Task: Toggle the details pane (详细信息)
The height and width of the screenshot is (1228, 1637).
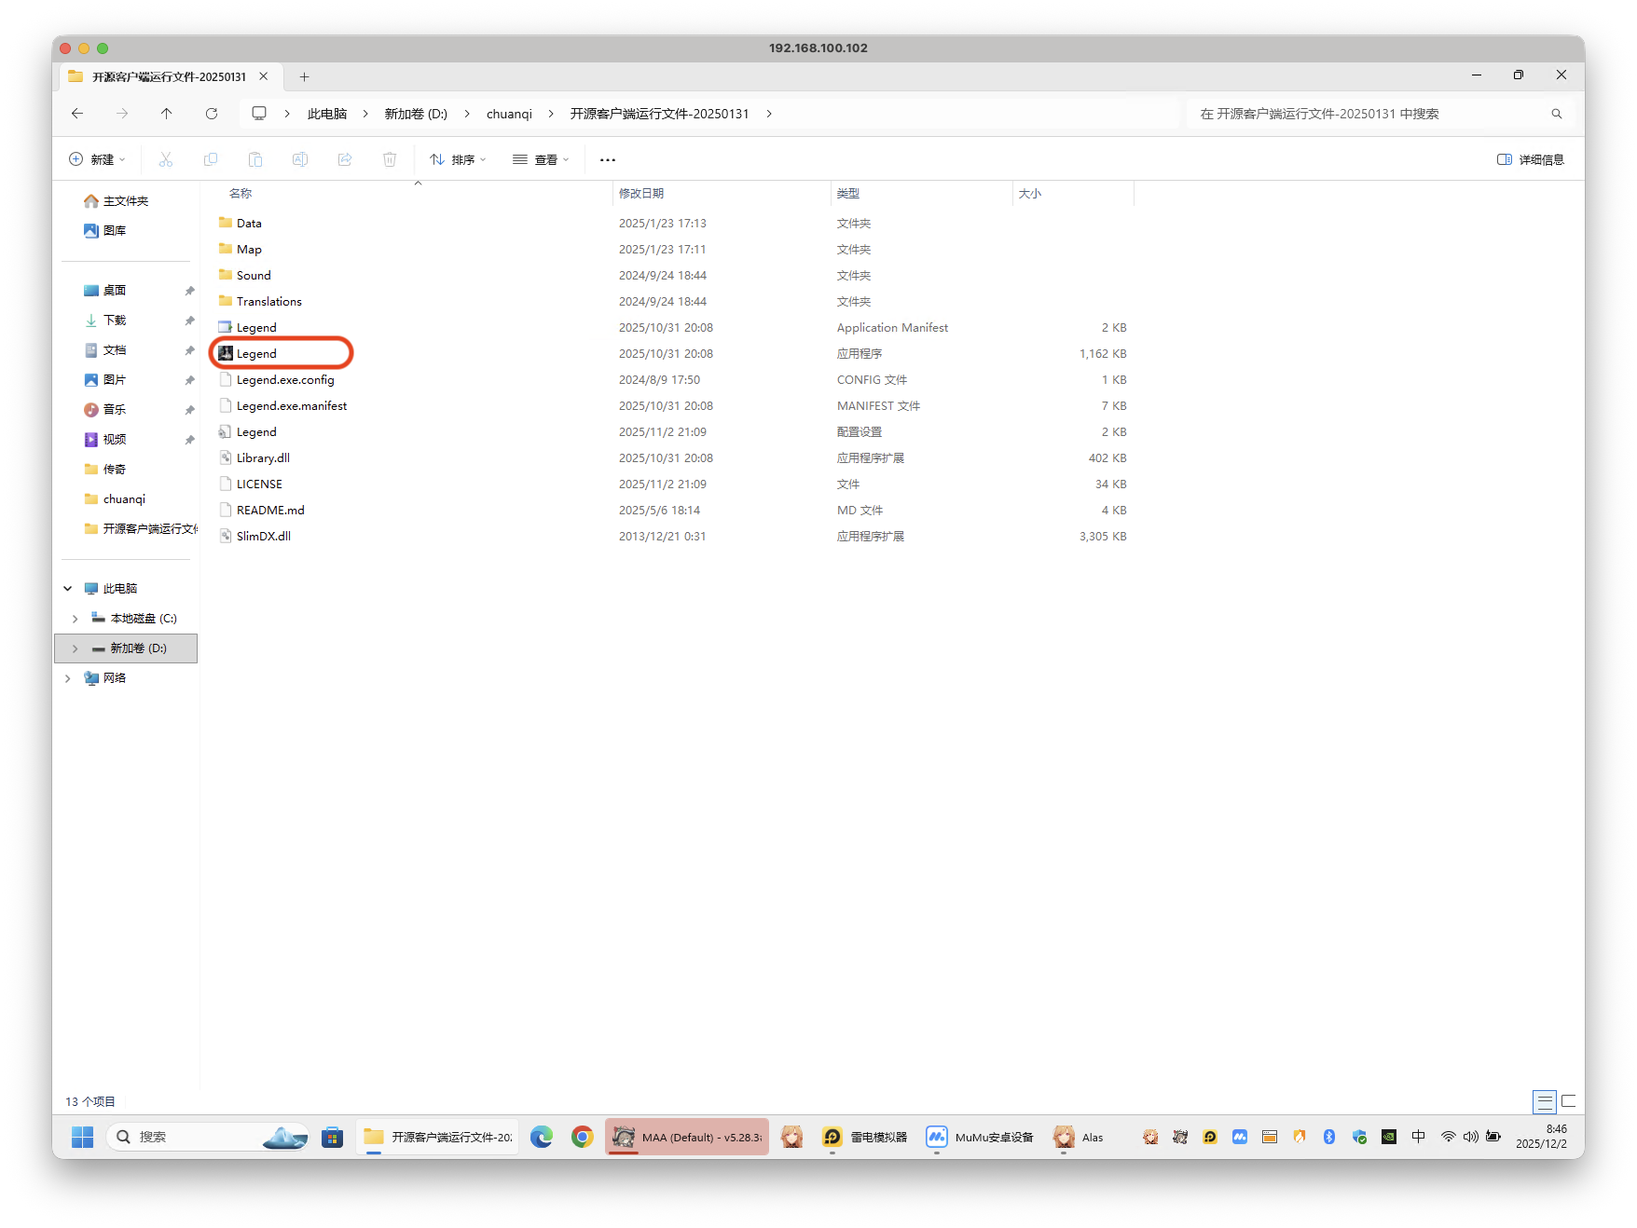Action: (1531, 159)
